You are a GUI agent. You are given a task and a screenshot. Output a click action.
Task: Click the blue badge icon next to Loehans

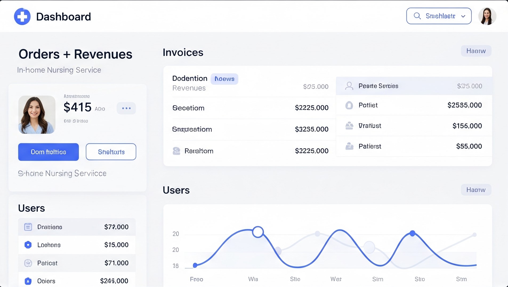(x=28, y=245)
